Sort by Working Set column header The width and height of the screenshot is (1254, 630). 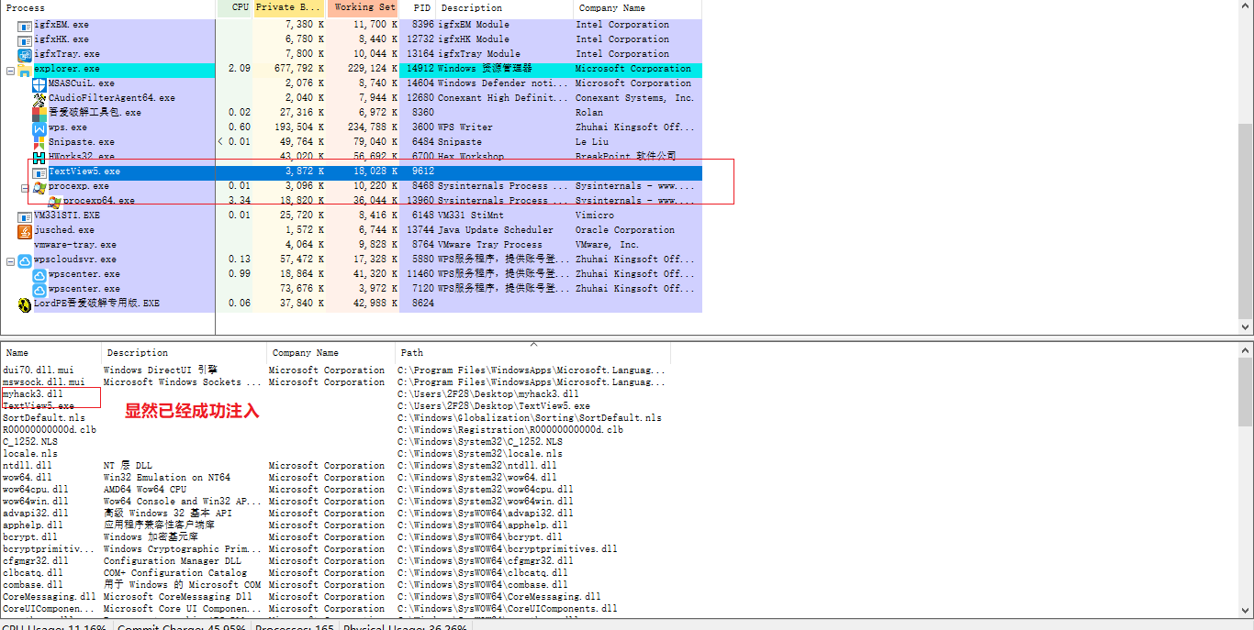(363, 7)
